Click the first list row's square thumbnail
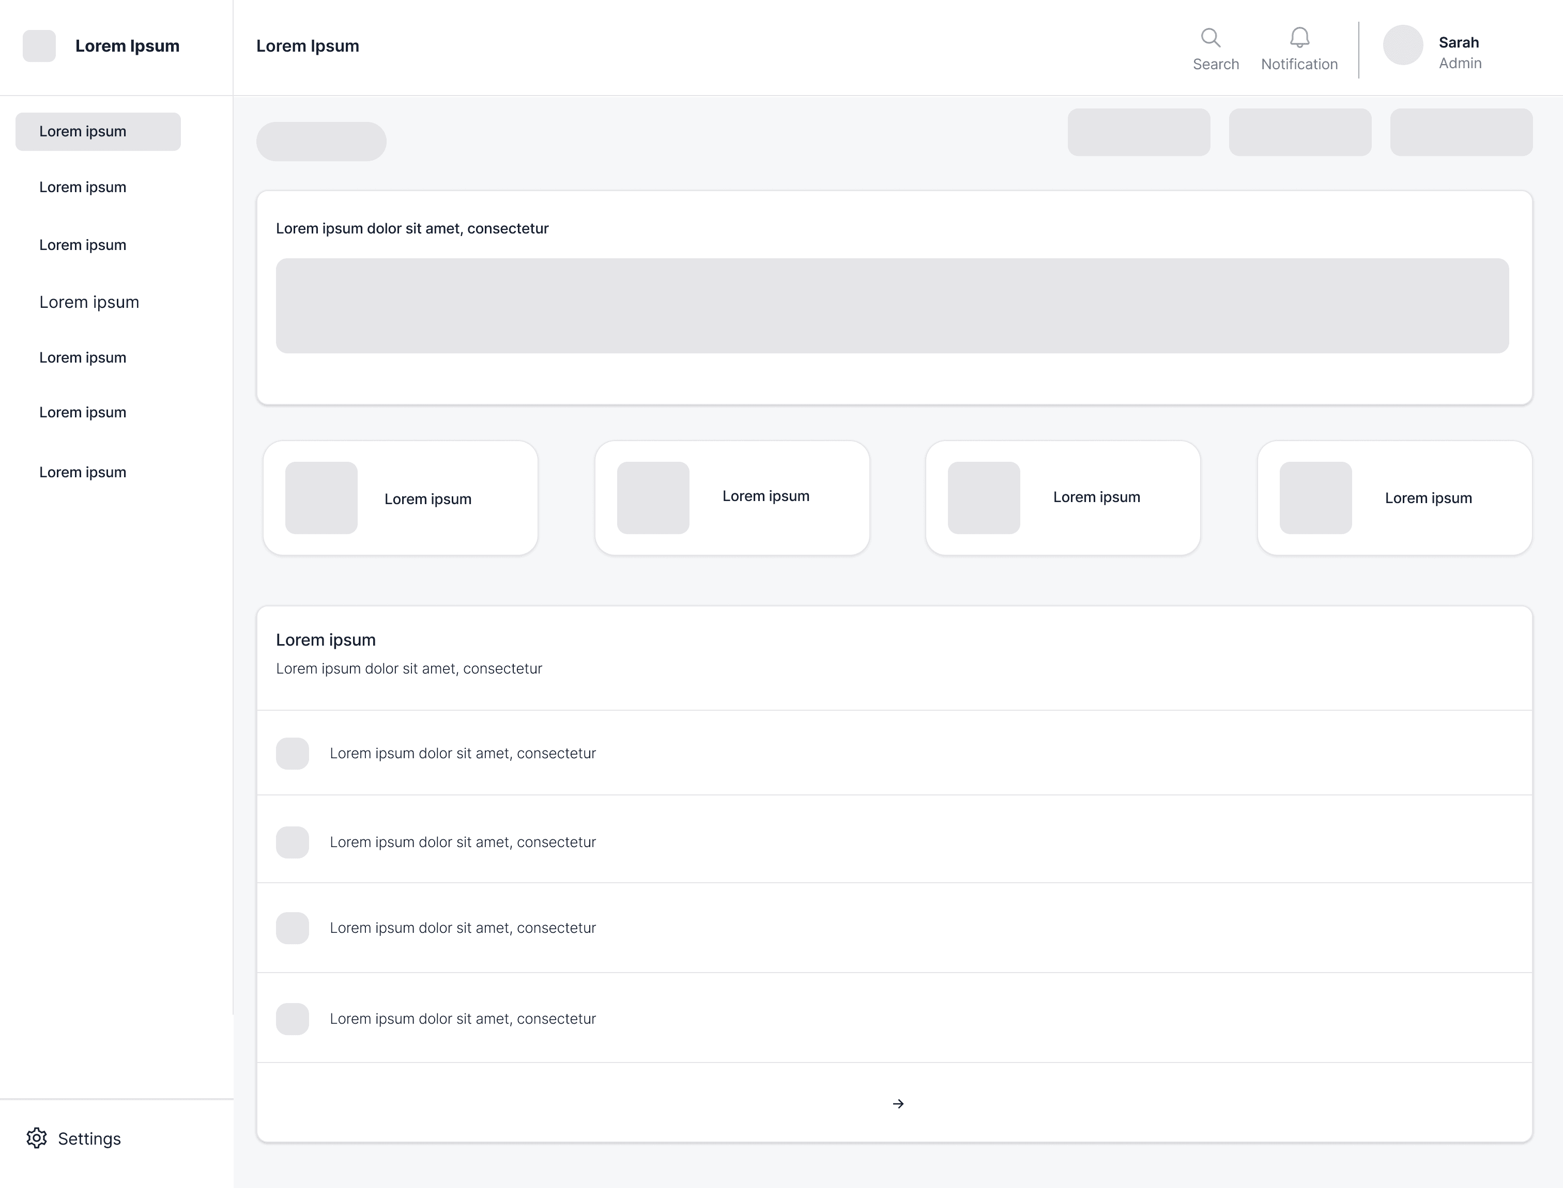The width and height of the screenshot is (1563, 1188). pyautogui.click(x=292, y=754)
